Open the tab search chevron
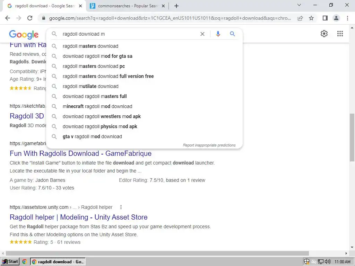 coord(299,5)
